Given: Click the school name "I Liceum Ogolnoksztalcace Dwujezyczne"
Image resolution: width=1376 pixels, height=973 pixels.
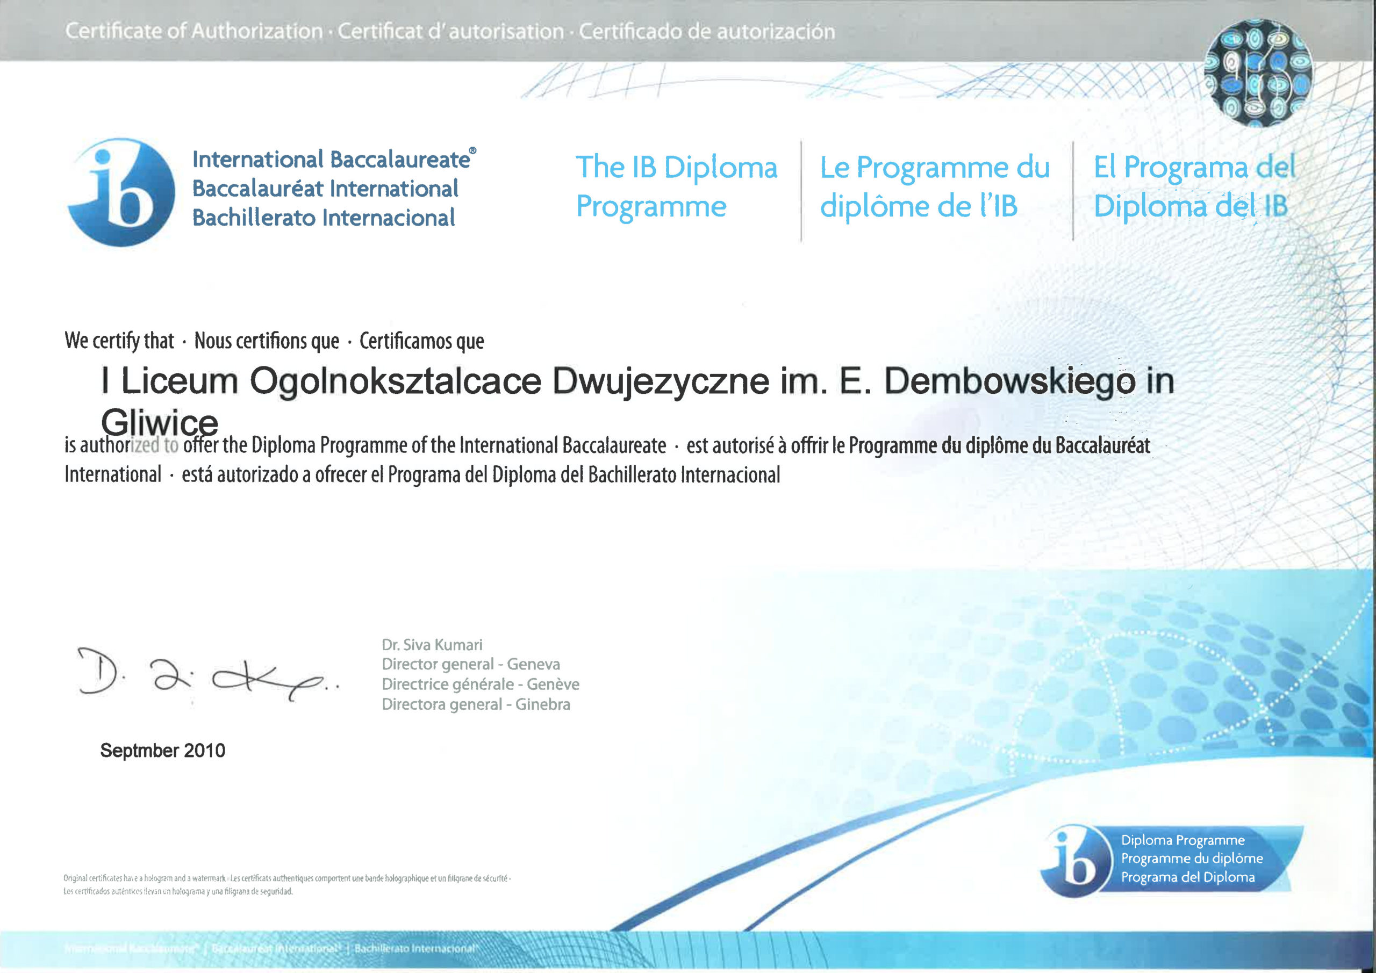Looking at the screenshot, I should point(435,381).
